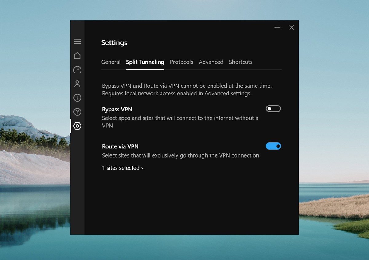
Task: Switch to the Advanced tab
Action: click(x=211, y=62)
